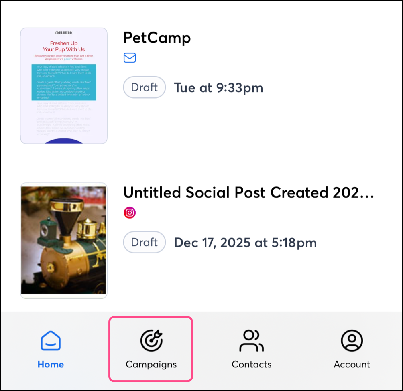Click the Draft badge on the social post

click(144, 242)
